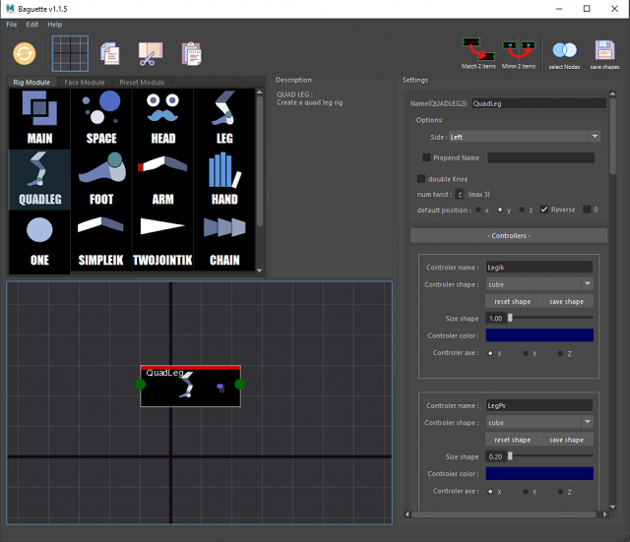Open the Edit menu
This screenshot has height=542, width=630.
[32, 24]
